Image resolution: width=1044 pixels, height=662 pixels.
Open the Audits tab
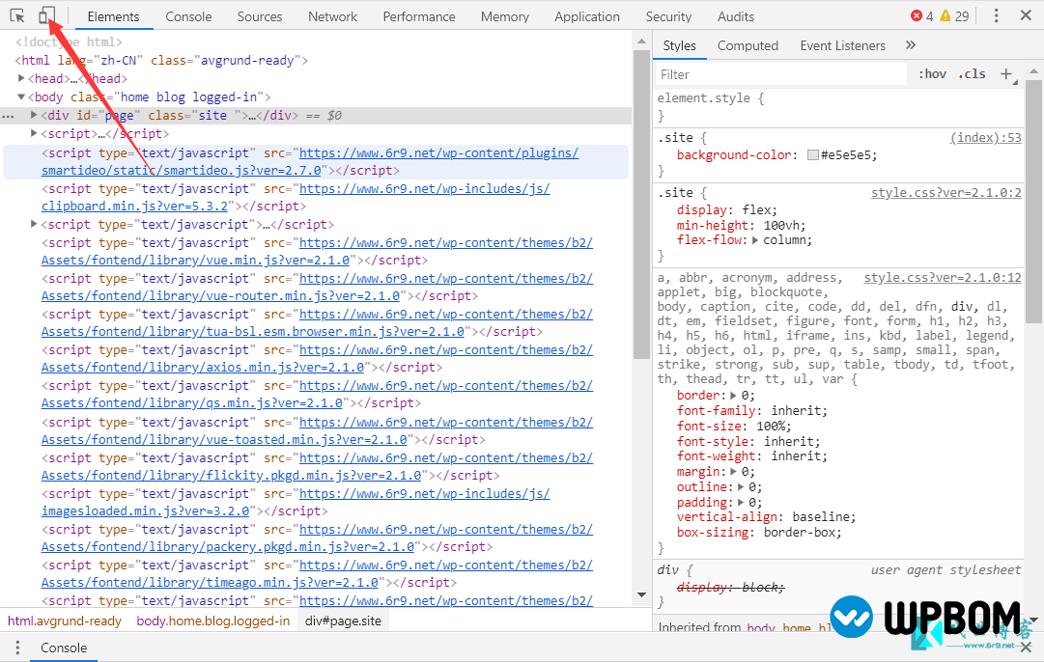tap(736, 16)
